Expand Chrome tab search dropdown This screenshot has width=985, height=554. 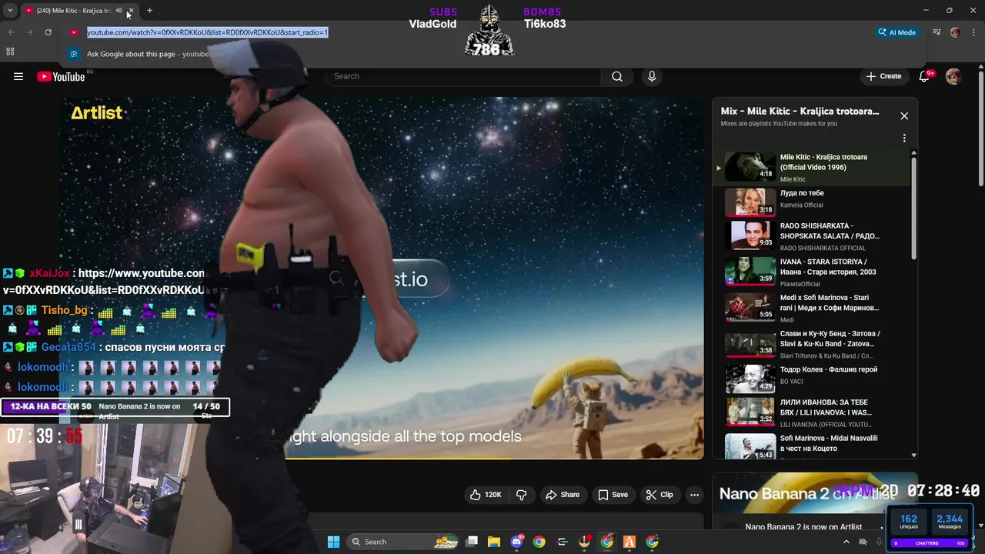pos(10,11)
